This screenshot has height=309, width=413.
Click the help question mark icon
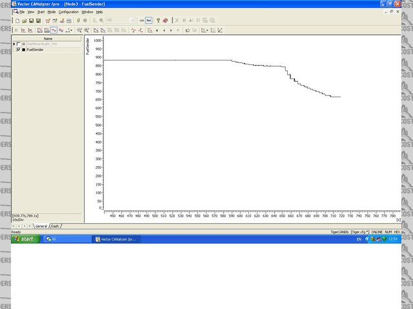point(158,21)
